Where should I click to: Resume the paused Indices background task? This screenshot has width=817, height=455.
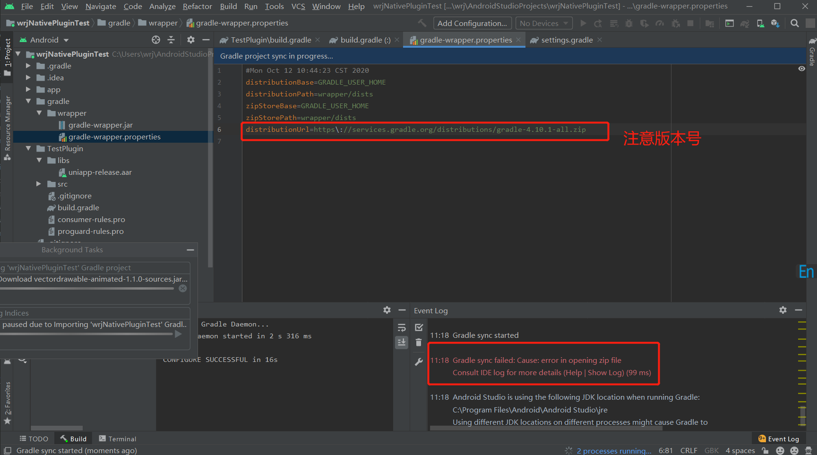pyautogui.click(x=179, y=334)
